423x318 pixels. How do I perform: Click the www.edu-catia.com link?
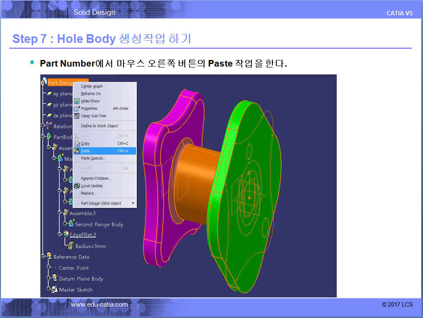pos(99,304)
